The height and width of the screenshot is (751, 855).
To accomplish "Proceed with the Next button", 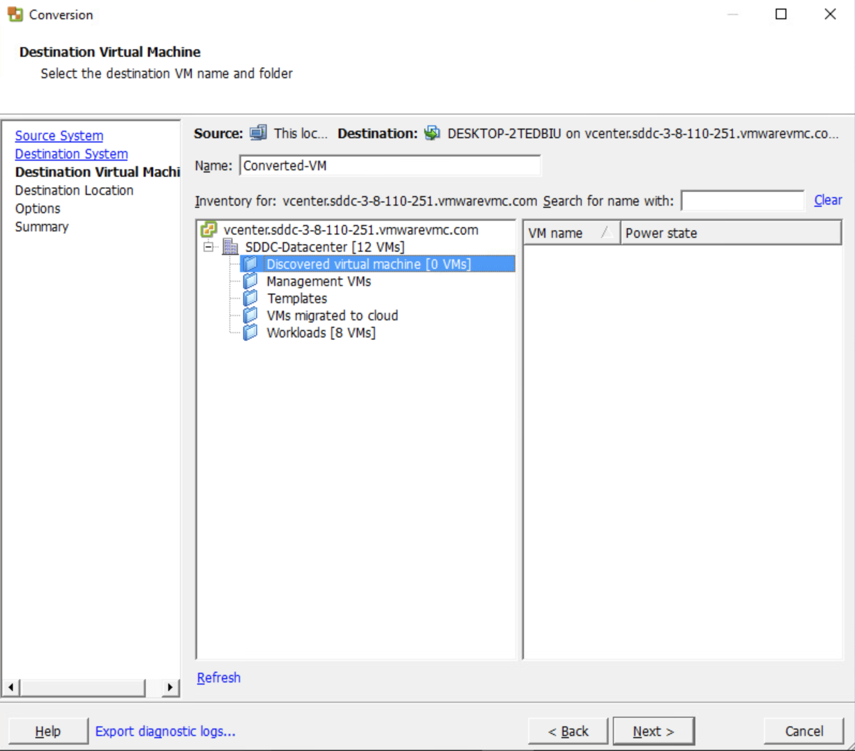I will tap(654, 731).
